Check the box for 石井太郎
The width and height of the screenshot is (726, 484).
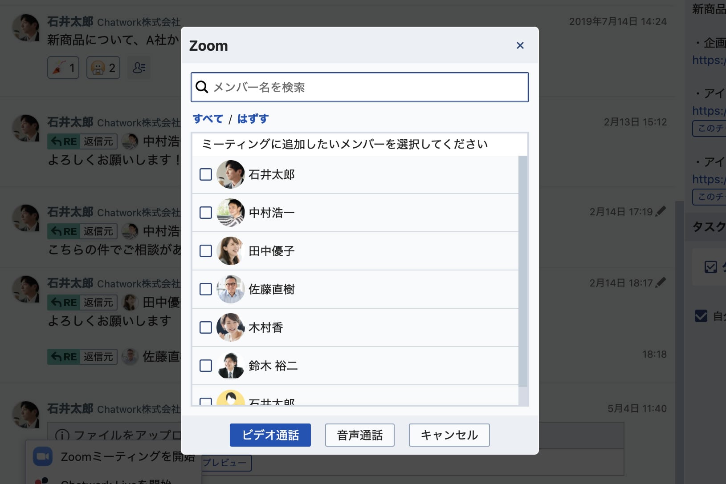pos(206,174)
